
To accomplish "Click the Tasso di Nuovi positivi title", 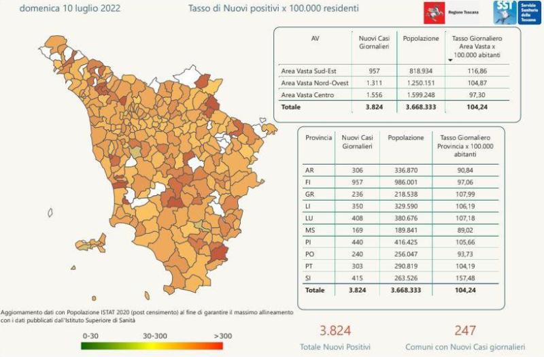I will click(x=273, y=9).
